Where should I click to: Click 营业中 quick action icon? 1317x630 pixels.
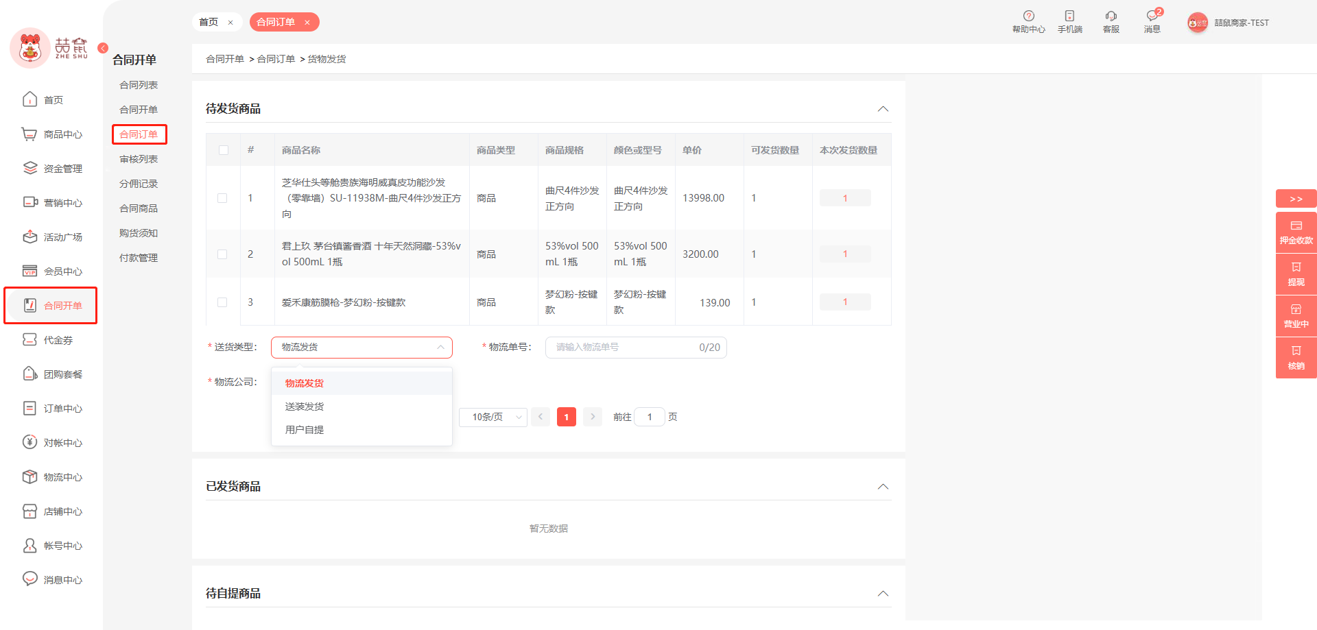point(1296,309)
